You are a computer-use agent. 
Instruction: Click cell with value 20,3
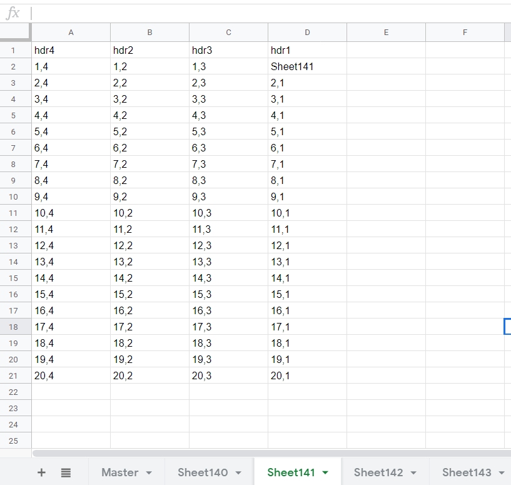228,375
